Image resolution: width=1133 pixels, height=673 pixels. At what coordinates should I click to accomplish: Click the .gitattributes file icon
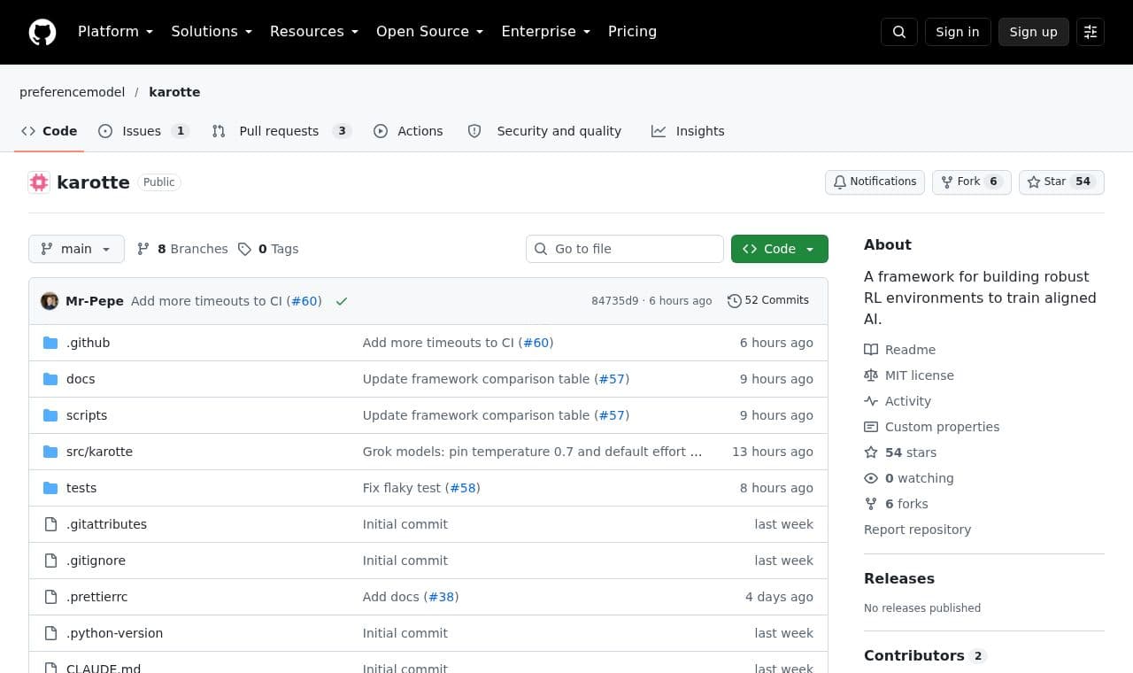(x=50, y=524)
